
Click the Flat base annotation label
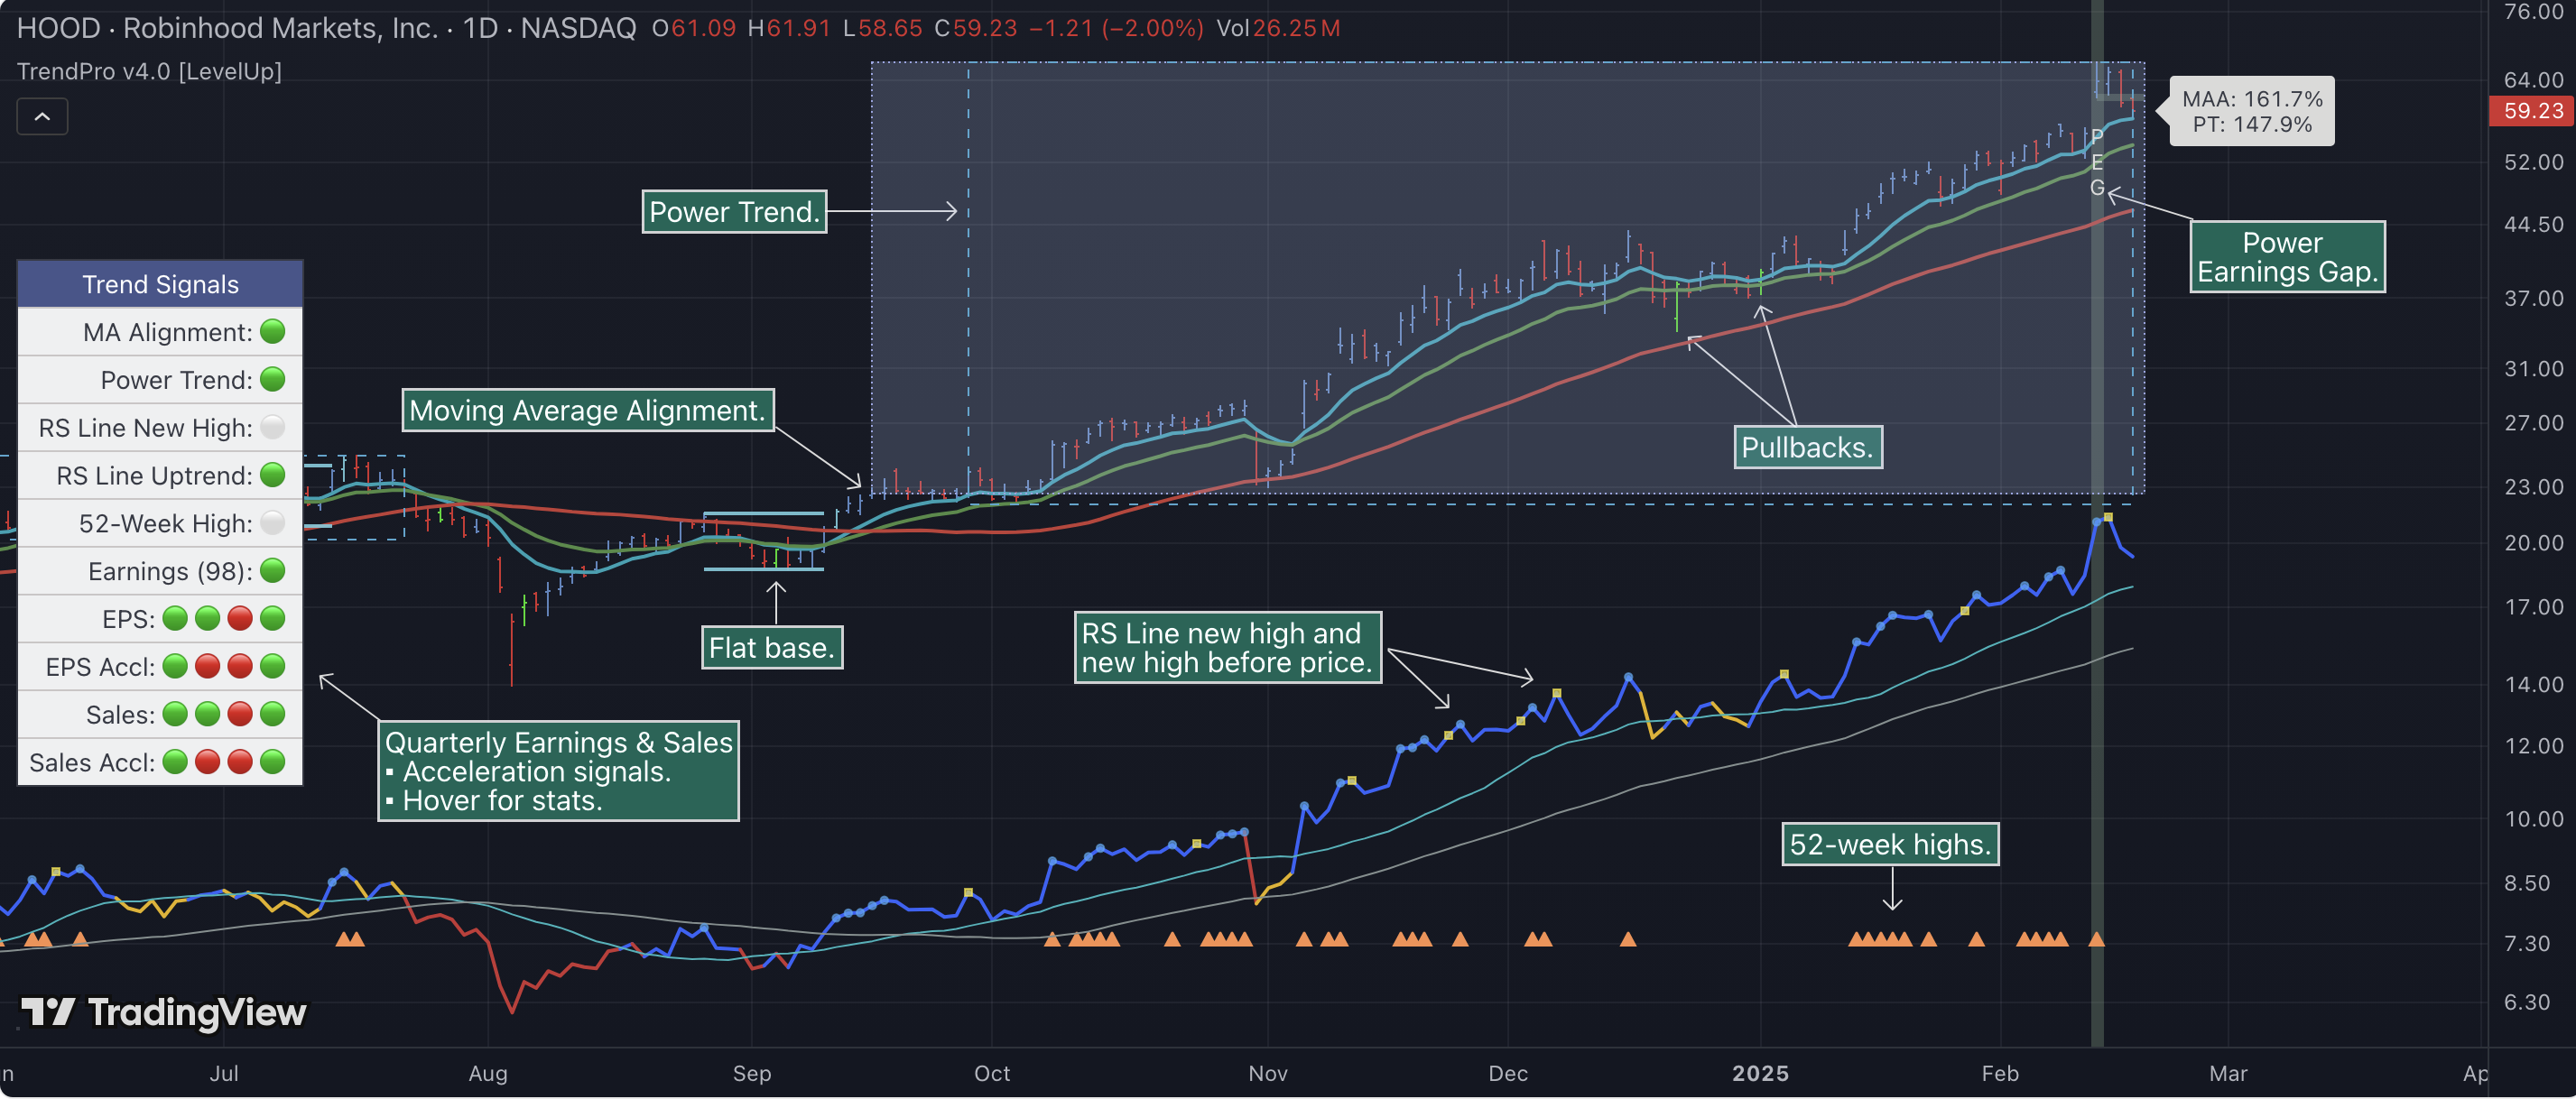(772, 648)
